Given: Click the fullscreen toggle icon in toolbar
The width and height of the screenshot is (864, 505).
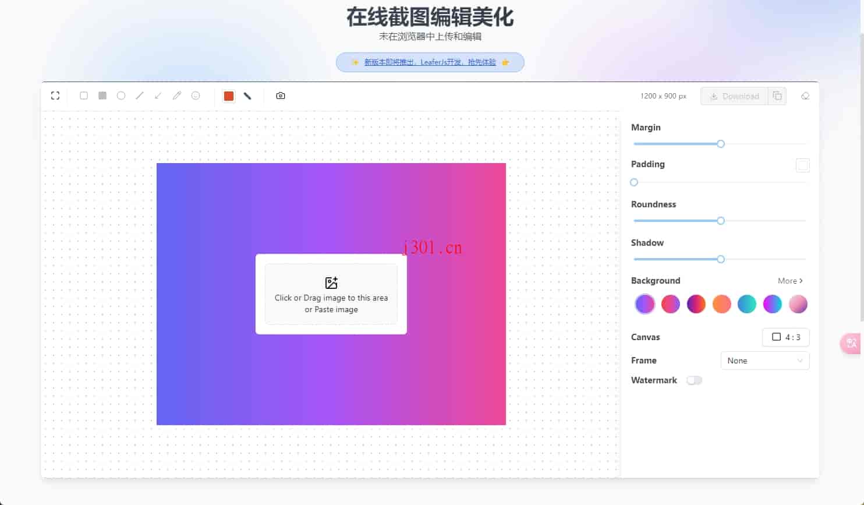Looking at the screenshot, I should pos(55,96).
